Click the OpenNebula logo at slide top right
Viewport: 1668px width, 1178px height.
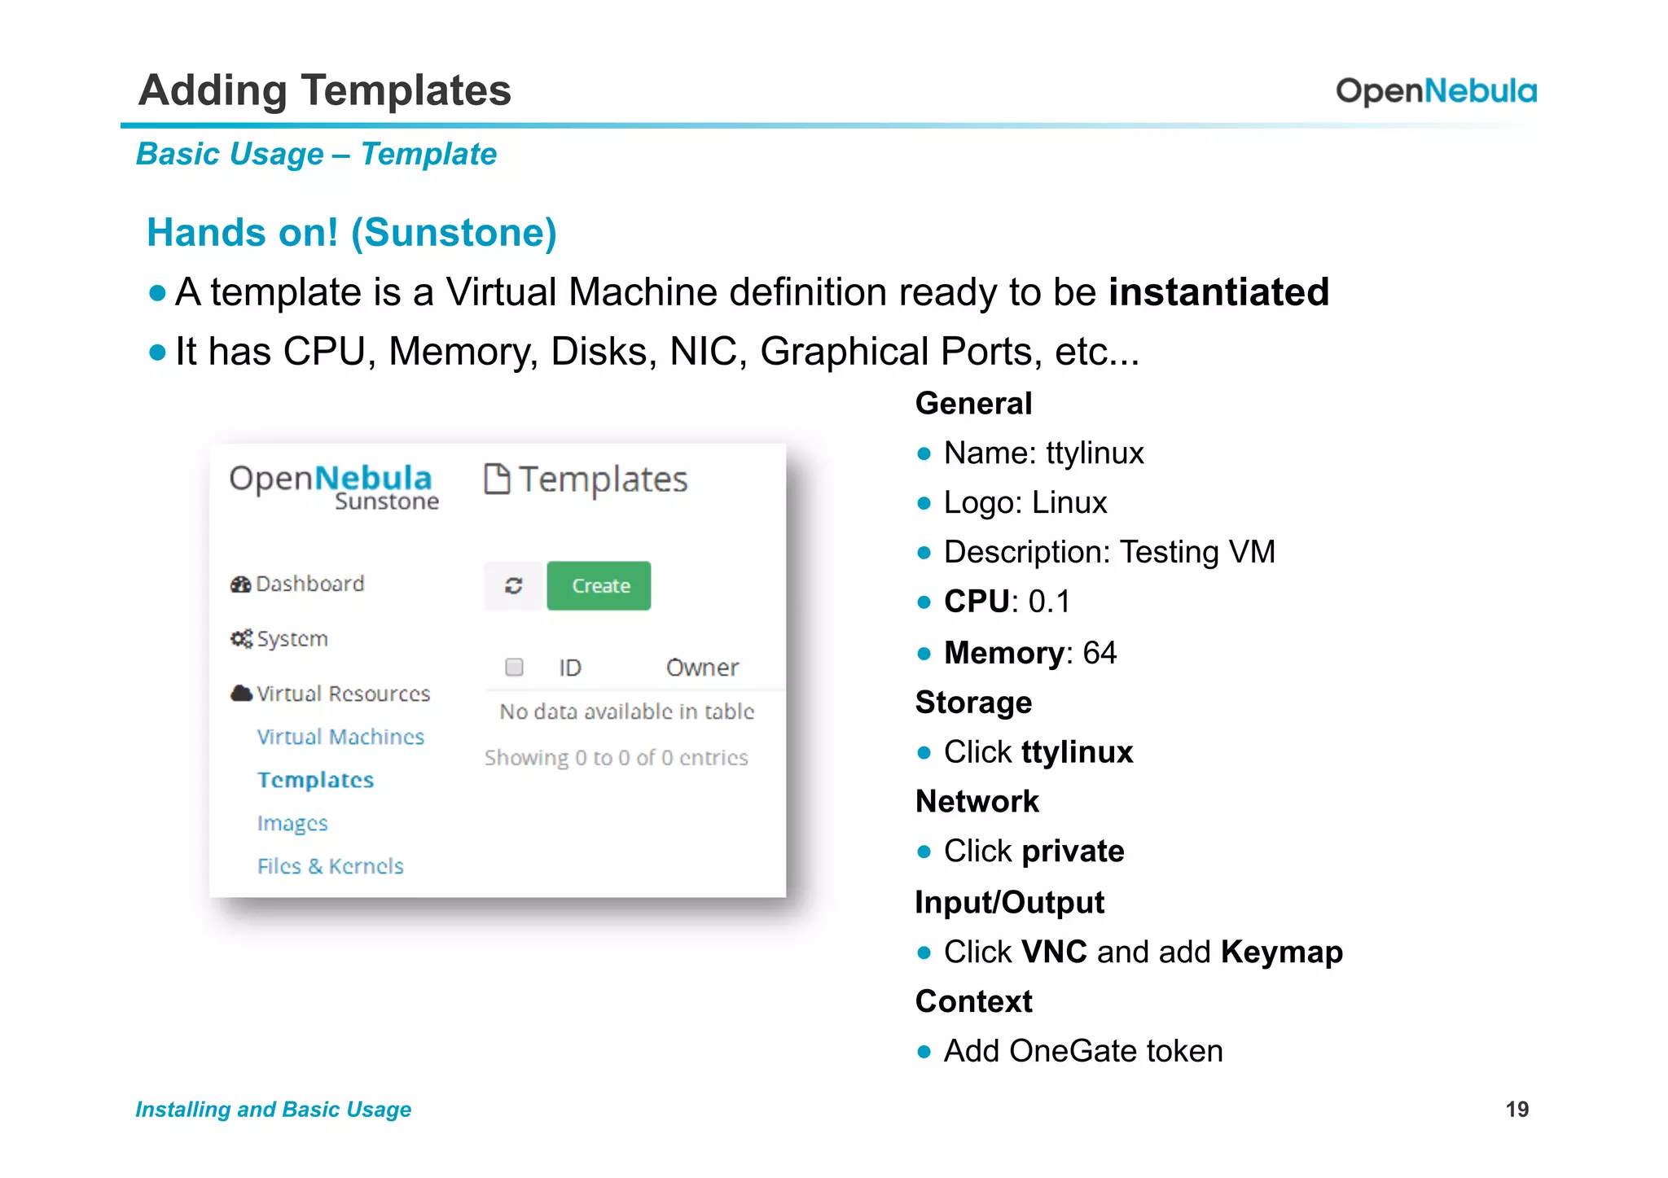tap(1436, 90)
